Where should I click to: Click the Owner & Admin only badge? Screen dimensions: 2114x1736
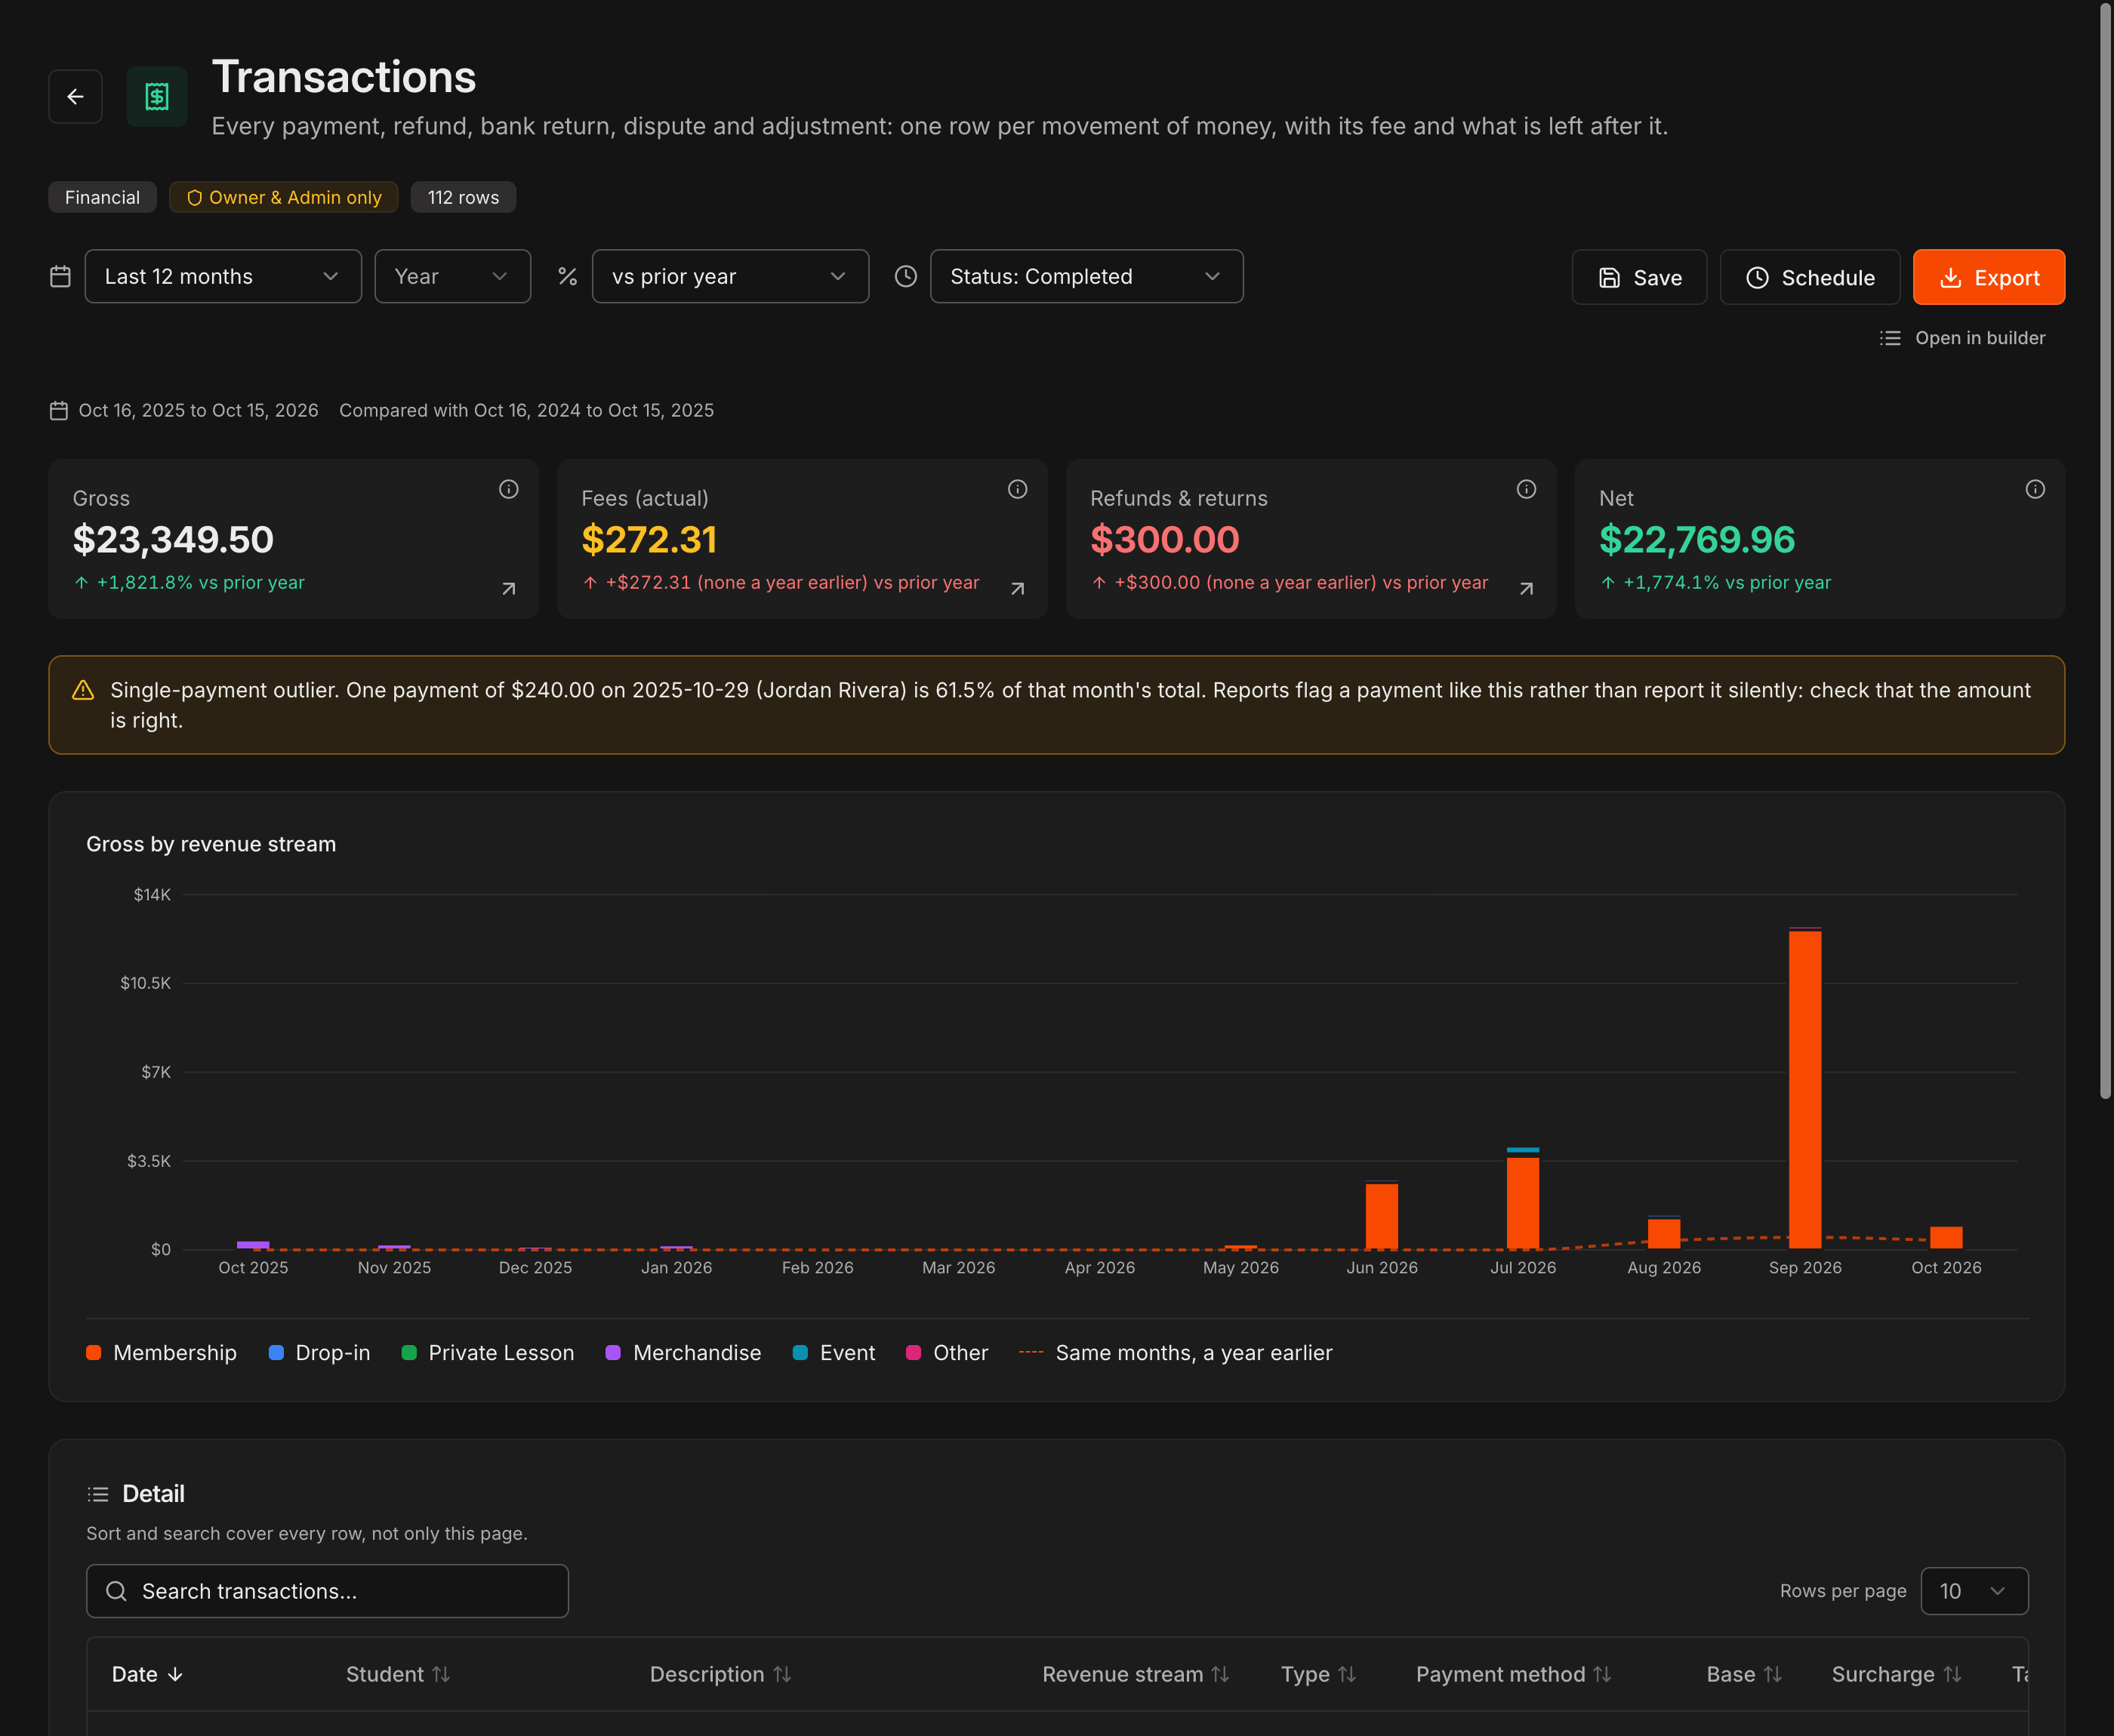[284, 197]
